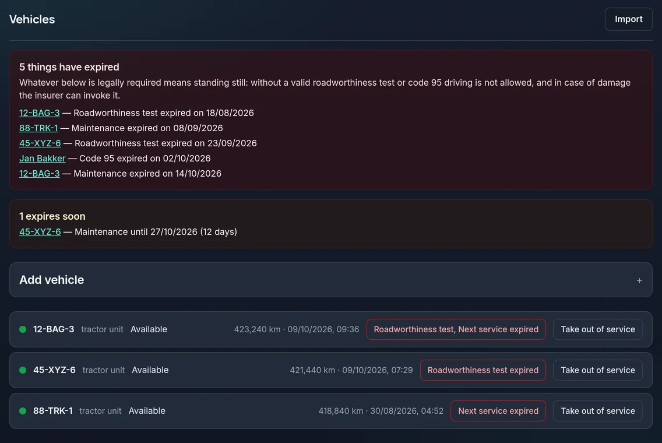Click the '5 things have expired' heading
This screenshot has width=662, height=443.
pos(69,67)
